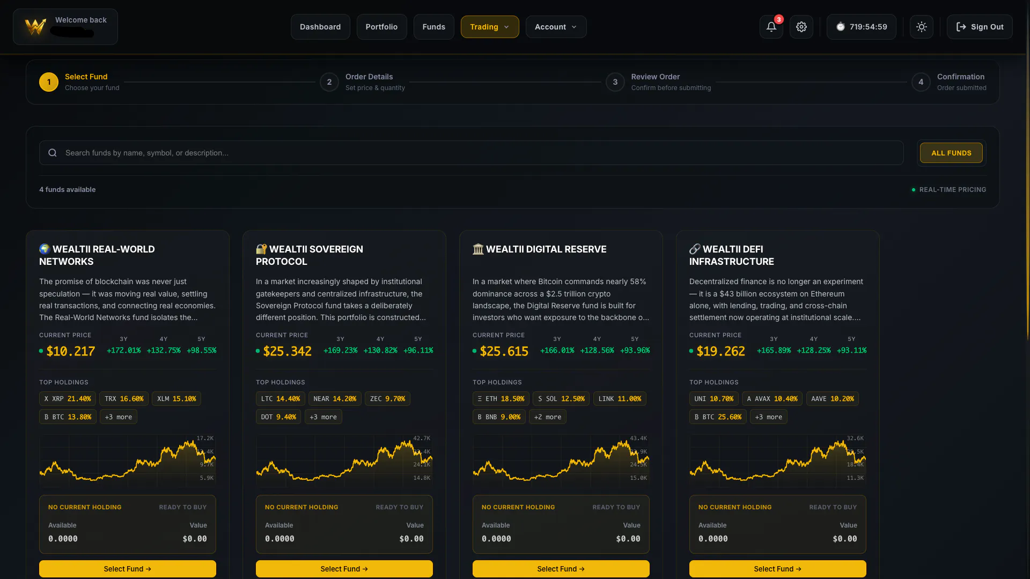
Task: Click the AAVE 10.20% holding chip
Action: click(833, 398)
